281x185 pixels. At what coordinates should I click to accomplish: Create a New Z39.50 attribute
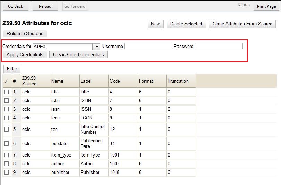(x=155, y=24)
